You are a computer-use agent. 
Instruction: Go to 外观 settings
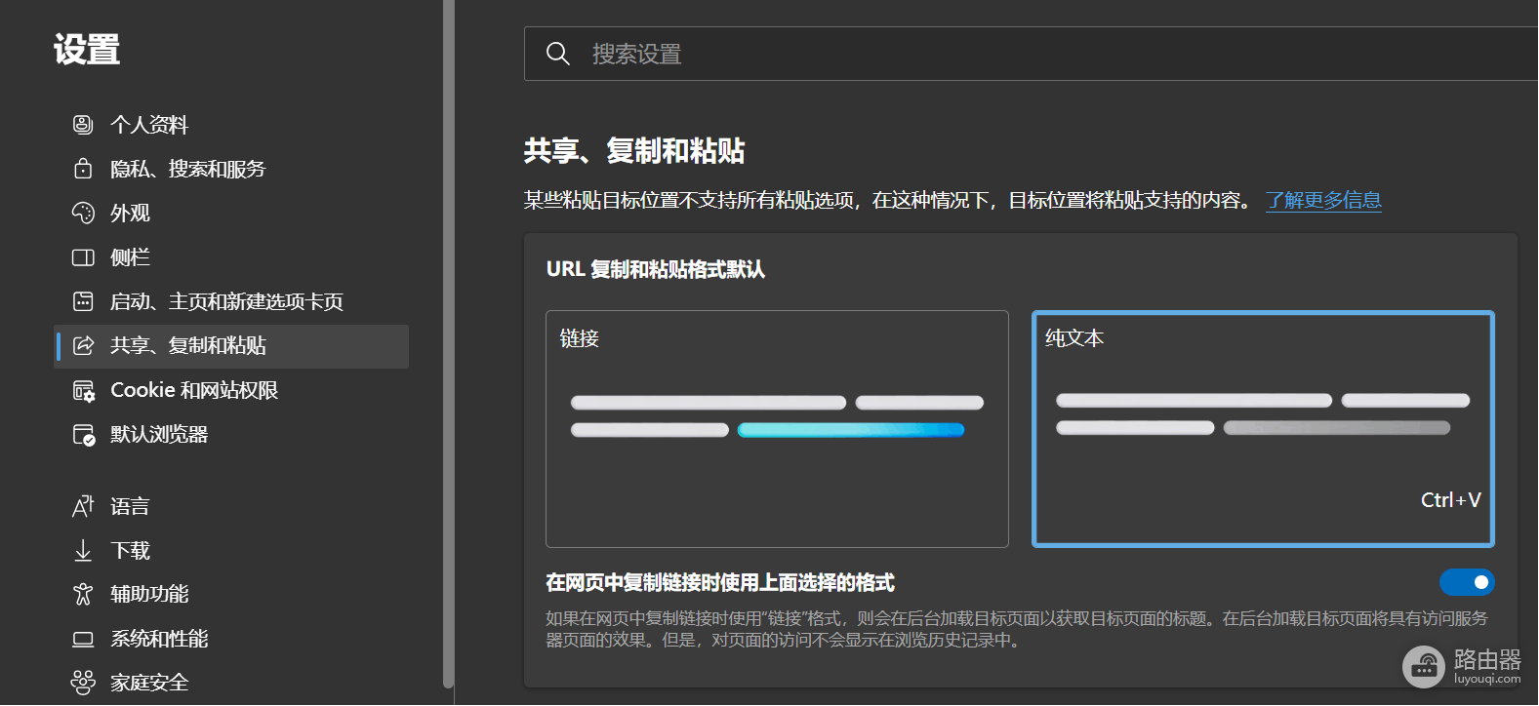tap(231, 214)
